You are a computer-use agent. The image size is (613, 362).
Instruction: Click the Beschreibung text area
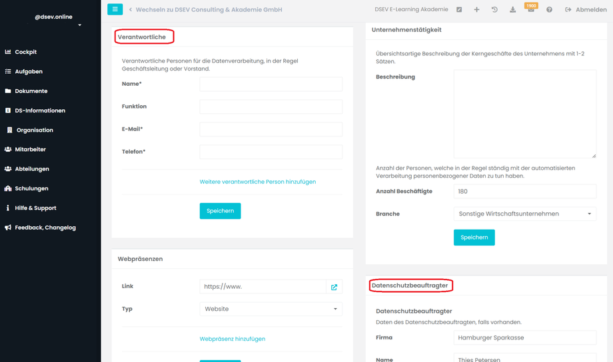524,114
